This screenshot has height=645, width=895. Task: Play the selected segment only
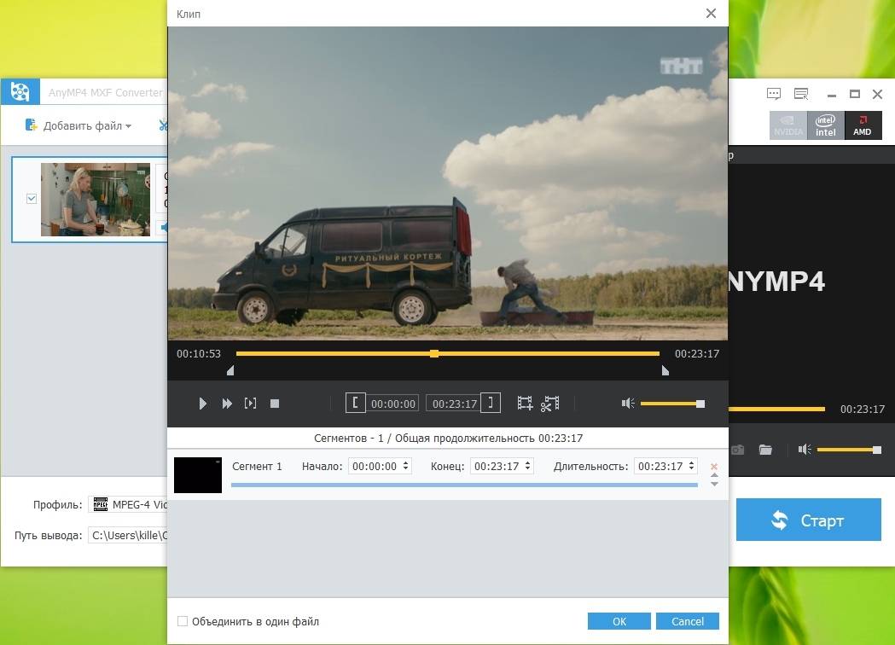point(250,404)
